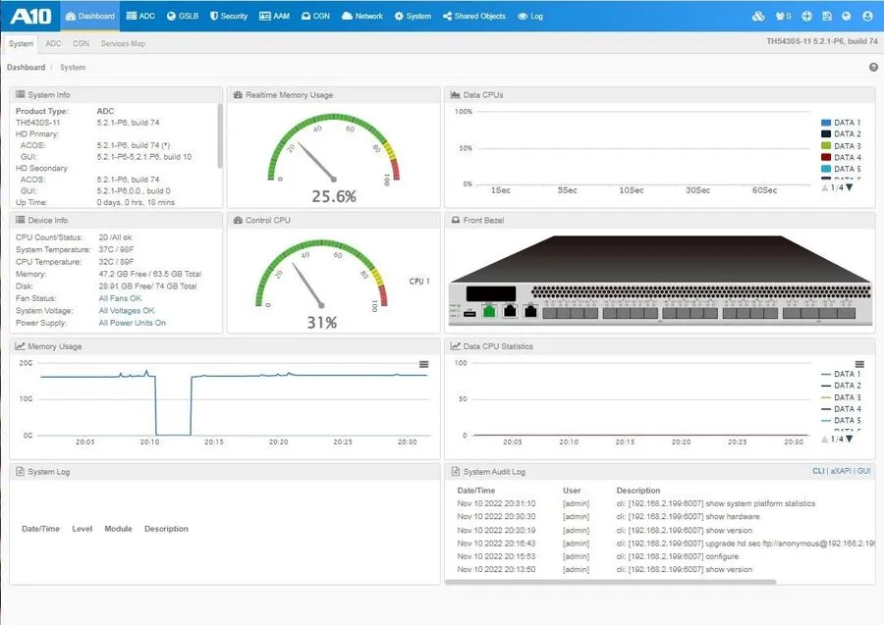884x625 pixels.
Task: Open the partition cubes icon in header
Action: [x=758, y=17]
